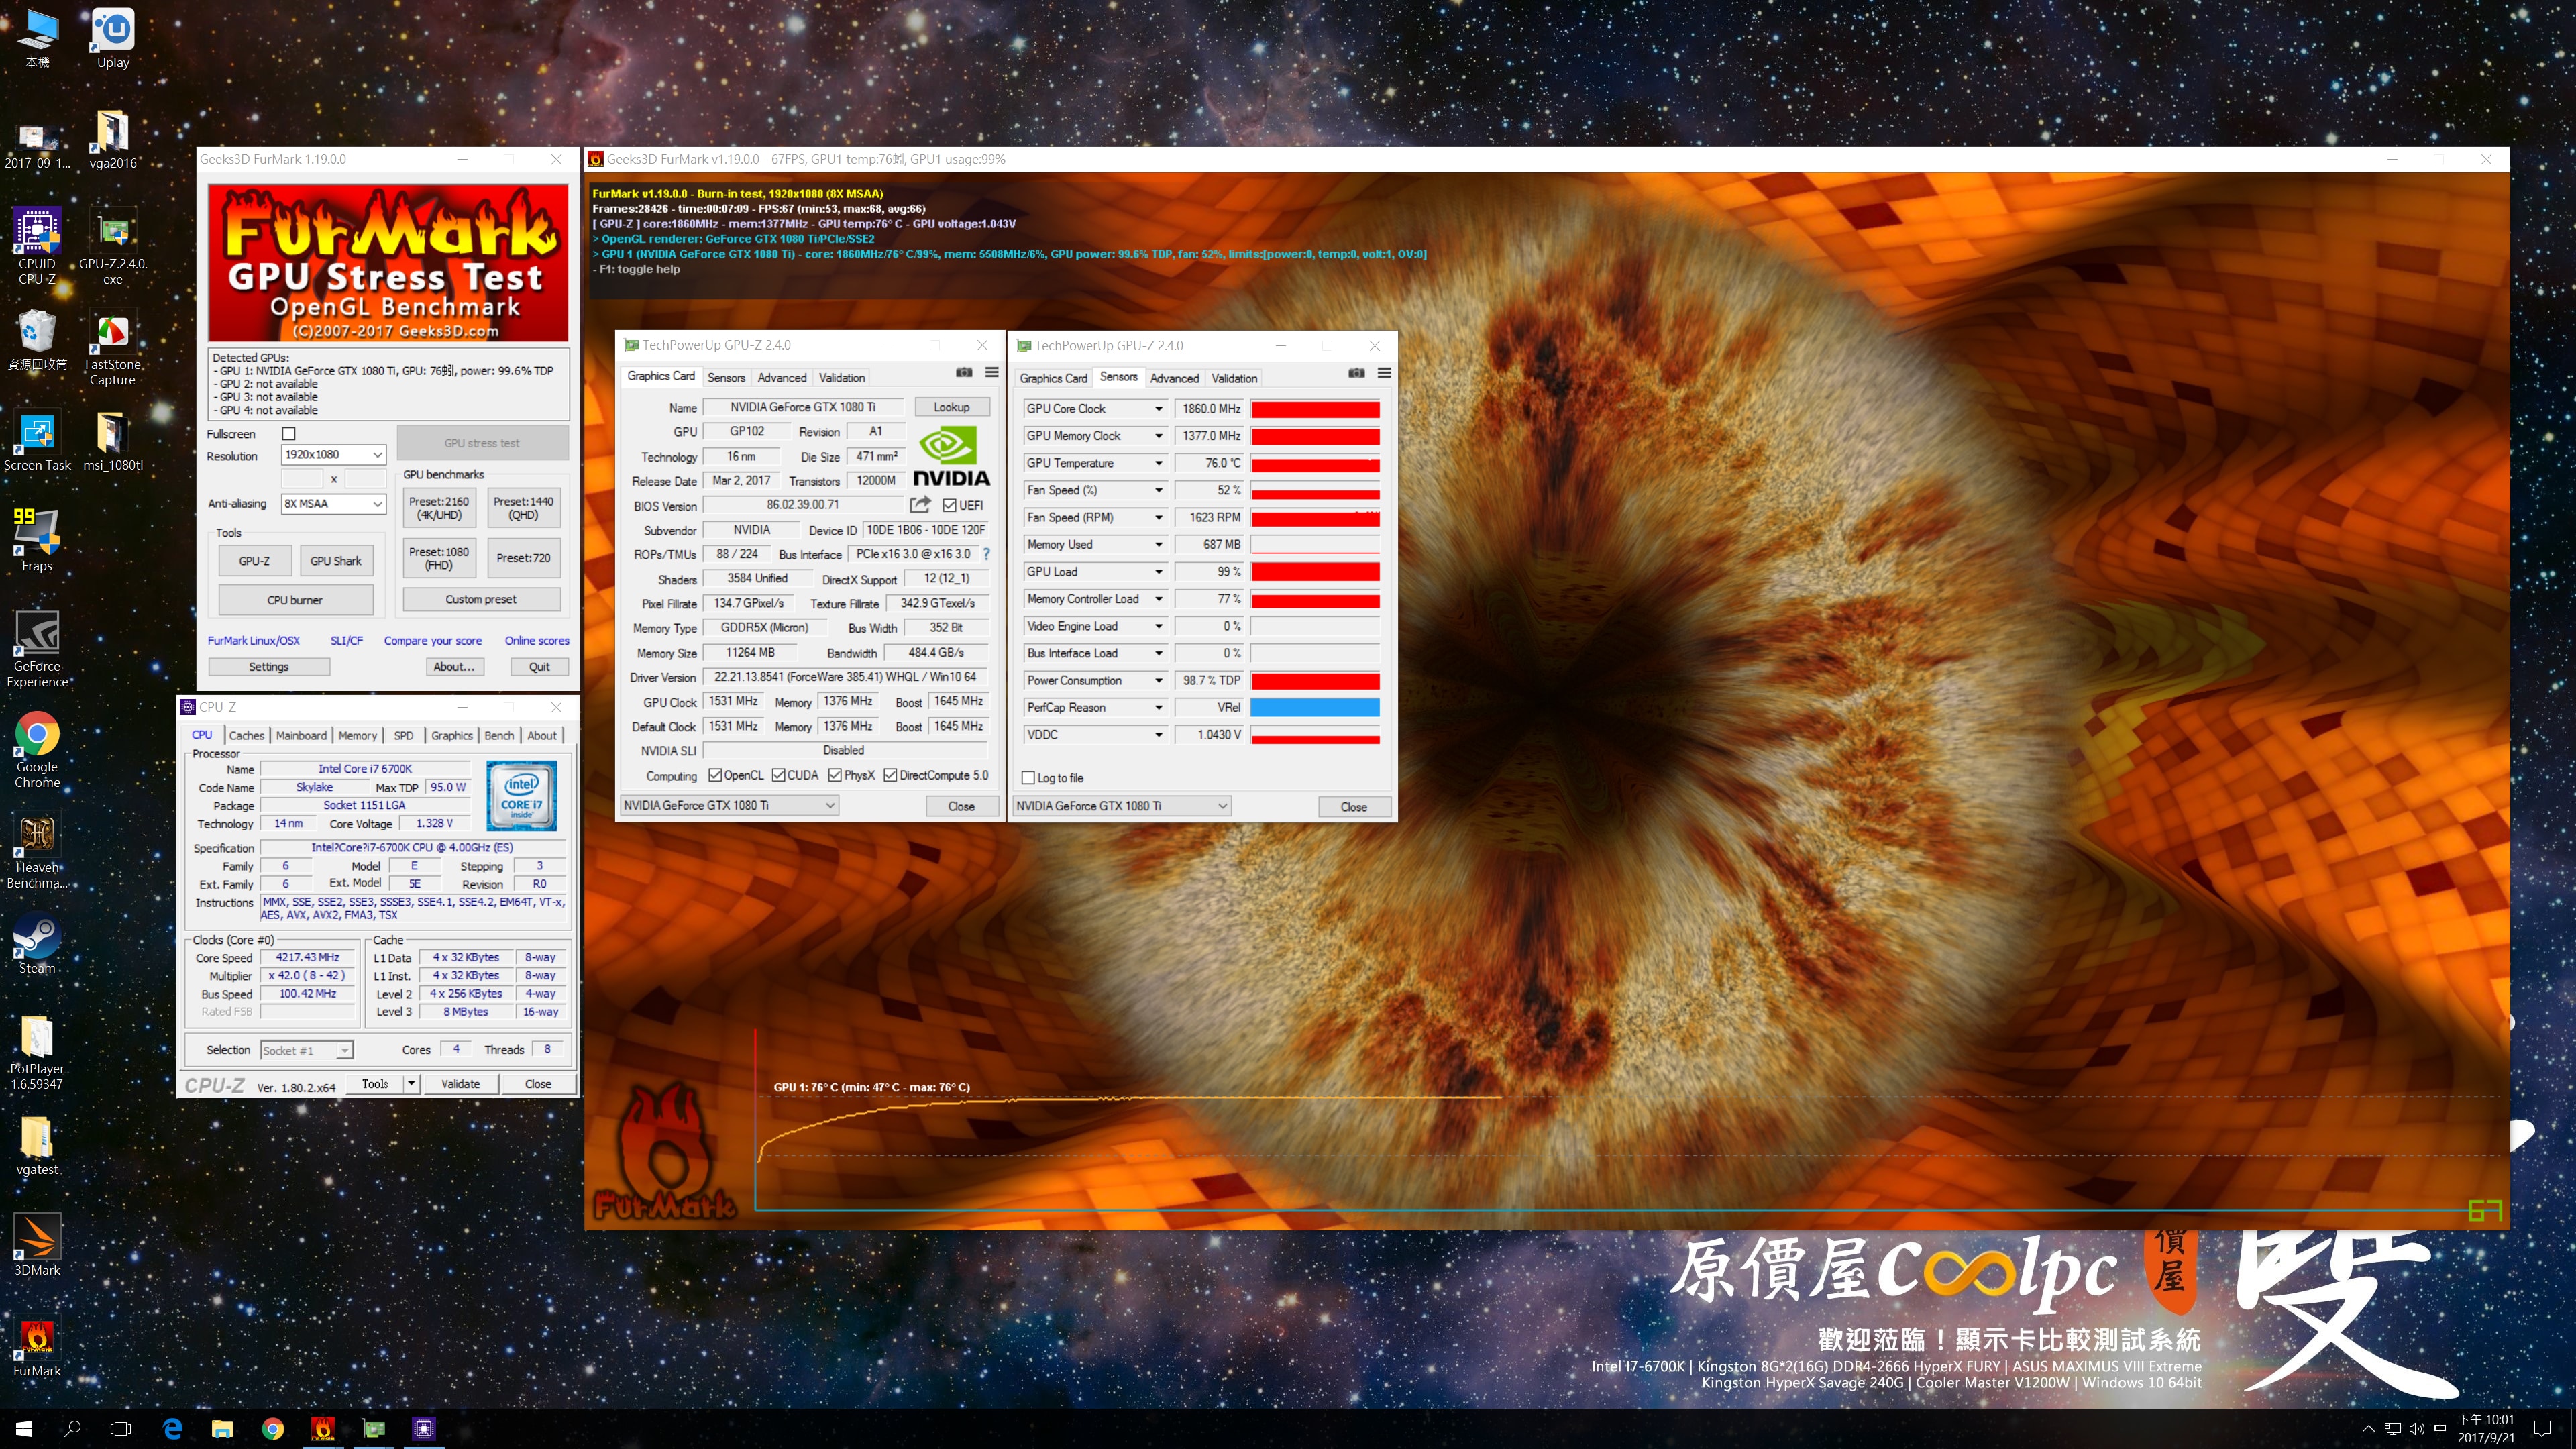Switch to Mainboard tab in CPU-Z

pyautogui.click(x=301, y=735)
